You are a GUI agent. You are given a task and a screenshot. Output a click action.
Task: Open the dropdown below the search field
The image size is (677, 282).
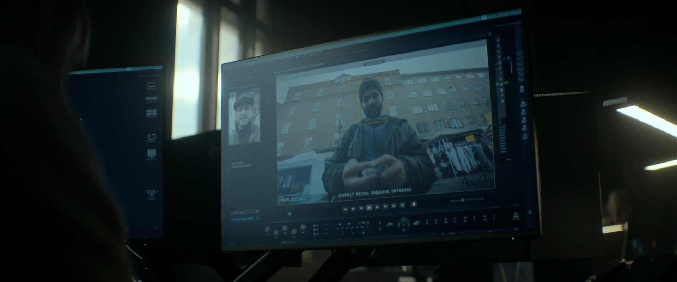244,219
